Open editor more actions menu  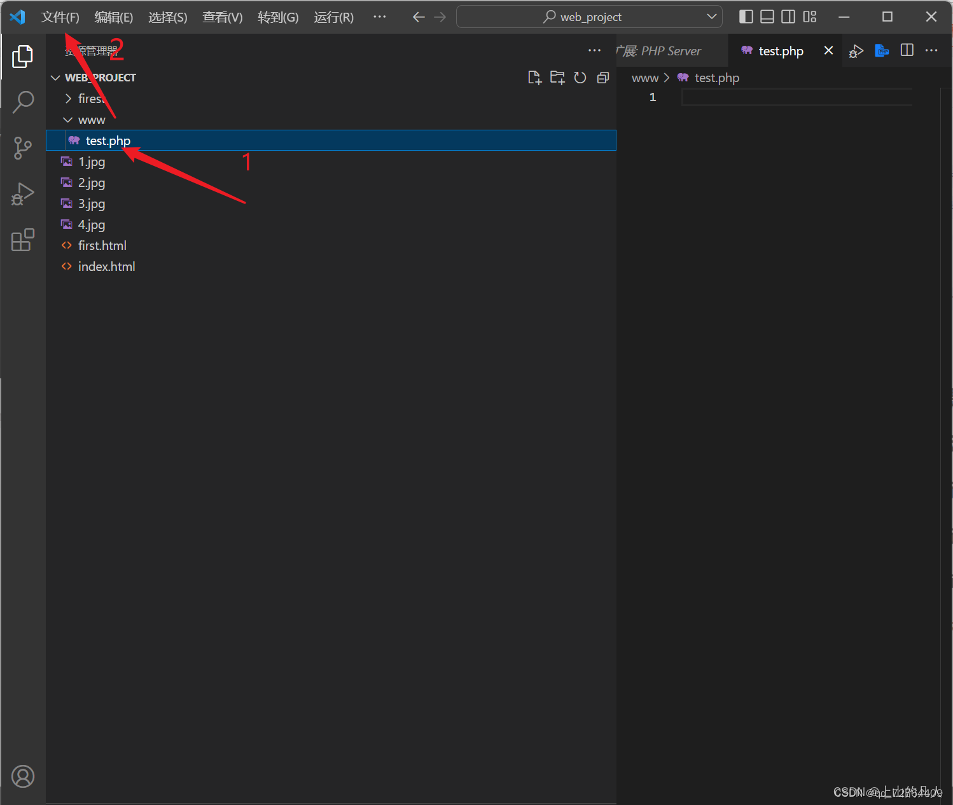click(x=931, y=50)
